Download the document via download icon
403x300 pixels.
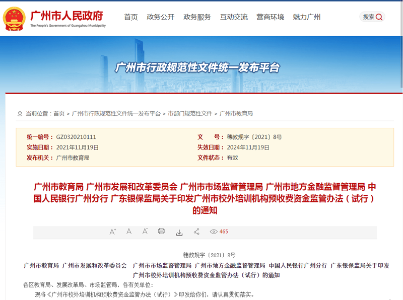coord(179,233)
